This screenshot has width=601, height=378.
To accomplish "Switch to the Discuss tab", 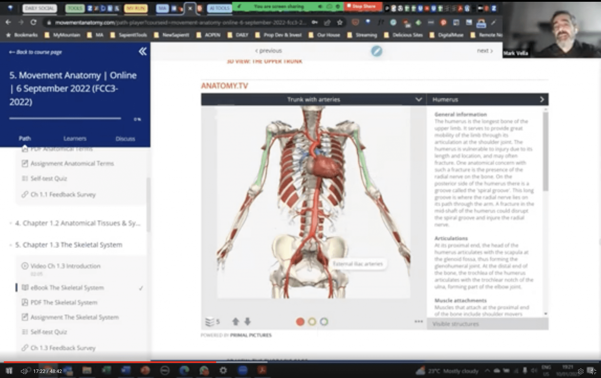I will [x=125, y=139].
